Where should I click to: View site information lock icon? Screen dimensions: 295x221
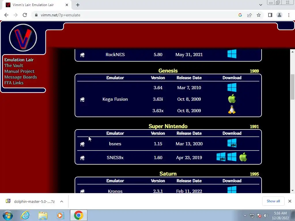click(36, 15)
